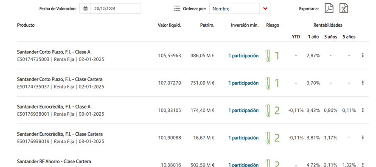This screenshot has width=376, height=167.
Task: Click 1 participación for Santander Corto Plazo Clase Cartera
Action: tap(244, 83)
